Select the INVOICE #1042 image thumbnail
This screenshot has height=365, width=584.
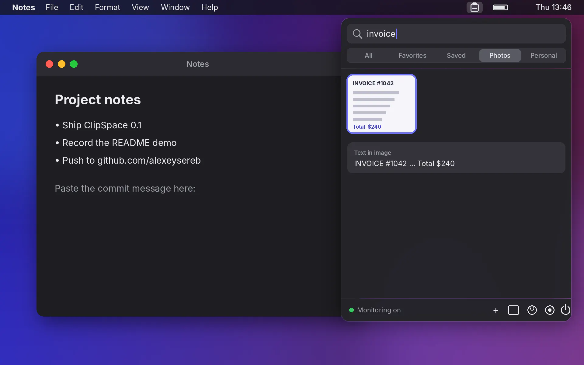point(381,104)
